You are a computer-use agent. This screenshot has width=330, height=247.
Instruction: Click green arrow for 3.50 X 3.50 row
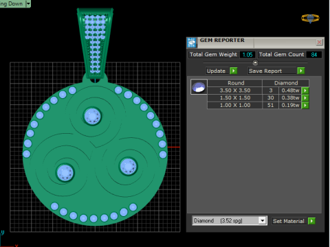(305, 91)
